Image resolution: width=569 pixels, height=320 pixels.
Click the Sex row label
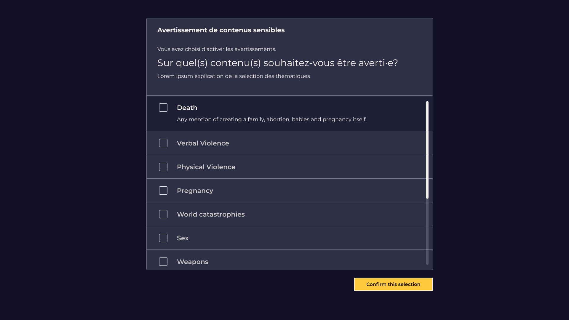pyautogui.click(x=183, y=238)
